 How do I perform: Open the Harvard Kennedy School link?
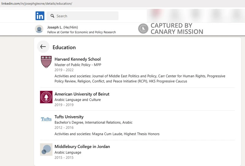click(78, 59)
